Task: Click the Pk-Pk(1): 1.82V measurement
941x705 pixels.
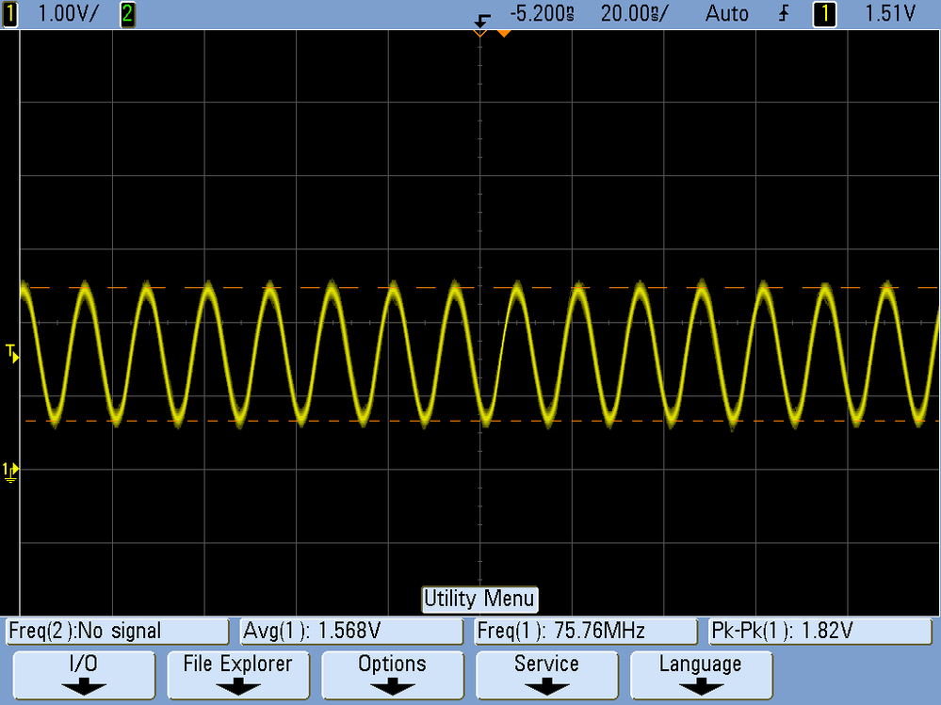Action: coord(819,632)
